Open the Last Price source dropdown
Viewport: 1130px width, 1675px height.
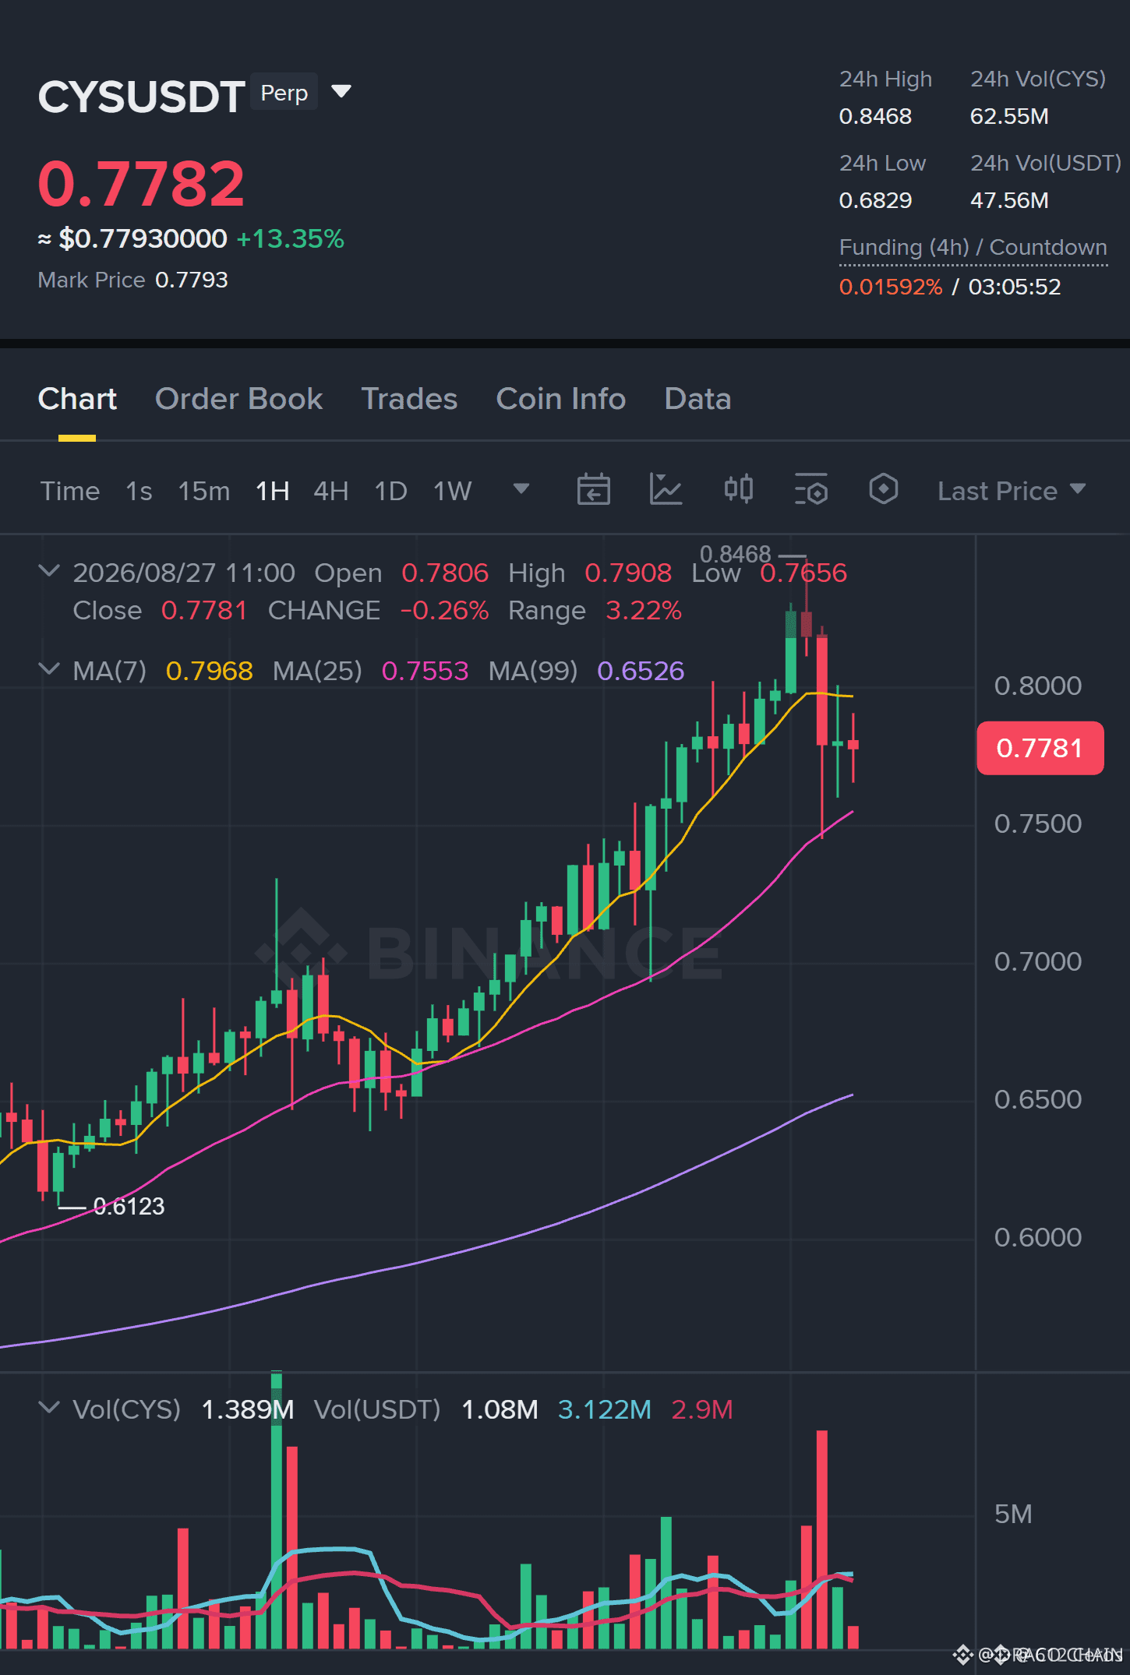1011,491
